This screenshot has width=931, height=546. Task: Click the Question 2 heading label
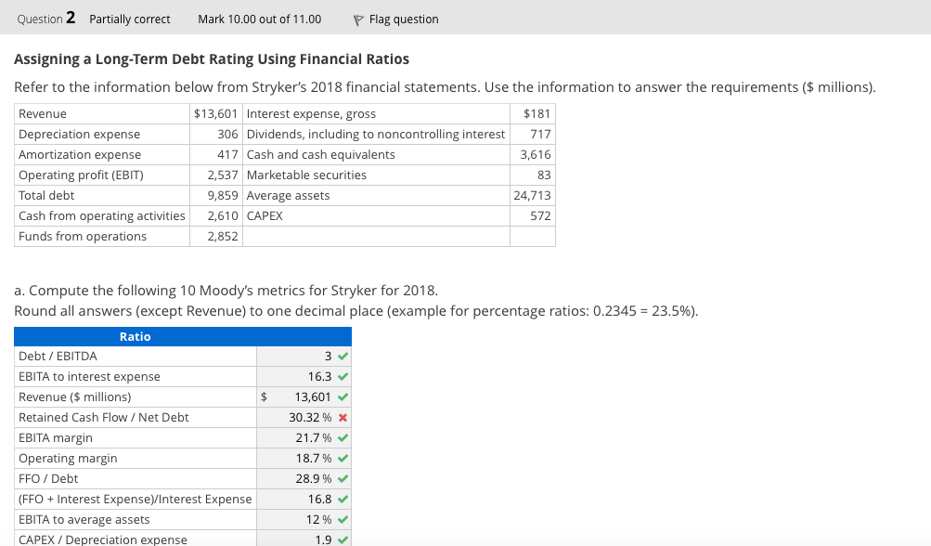(46, 19)
